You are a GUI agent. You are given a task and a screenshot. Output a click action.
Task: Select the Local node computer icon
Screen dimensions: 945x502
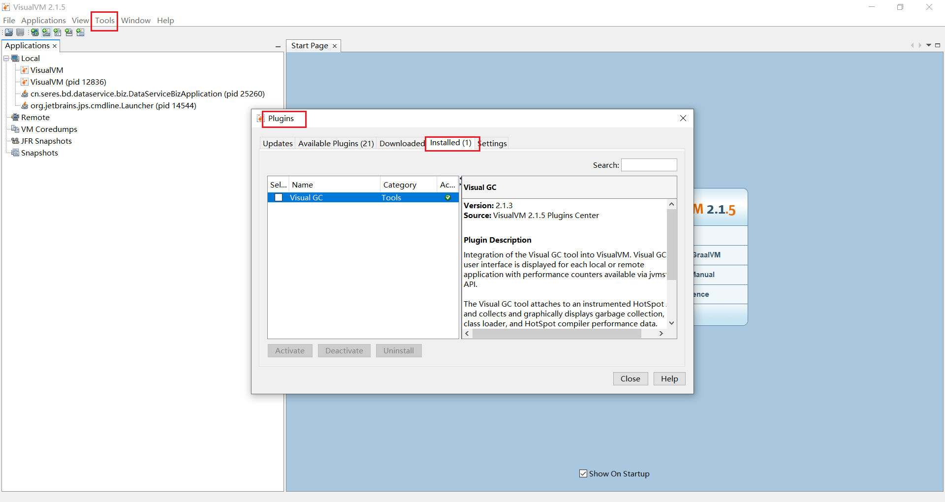tap(15, 59)
